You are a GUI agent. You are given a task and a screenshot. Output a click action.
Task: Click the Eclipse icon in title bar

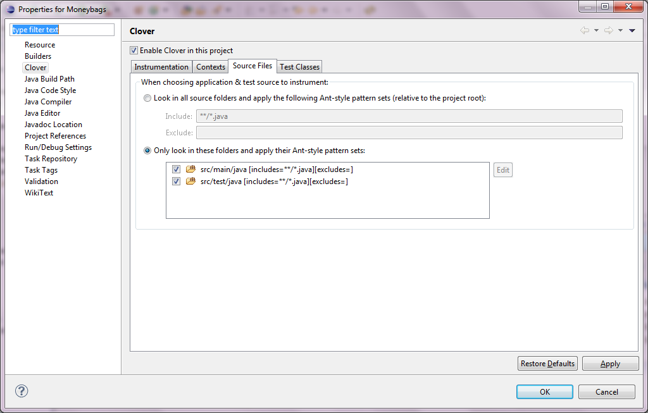(x=10, y=9)
